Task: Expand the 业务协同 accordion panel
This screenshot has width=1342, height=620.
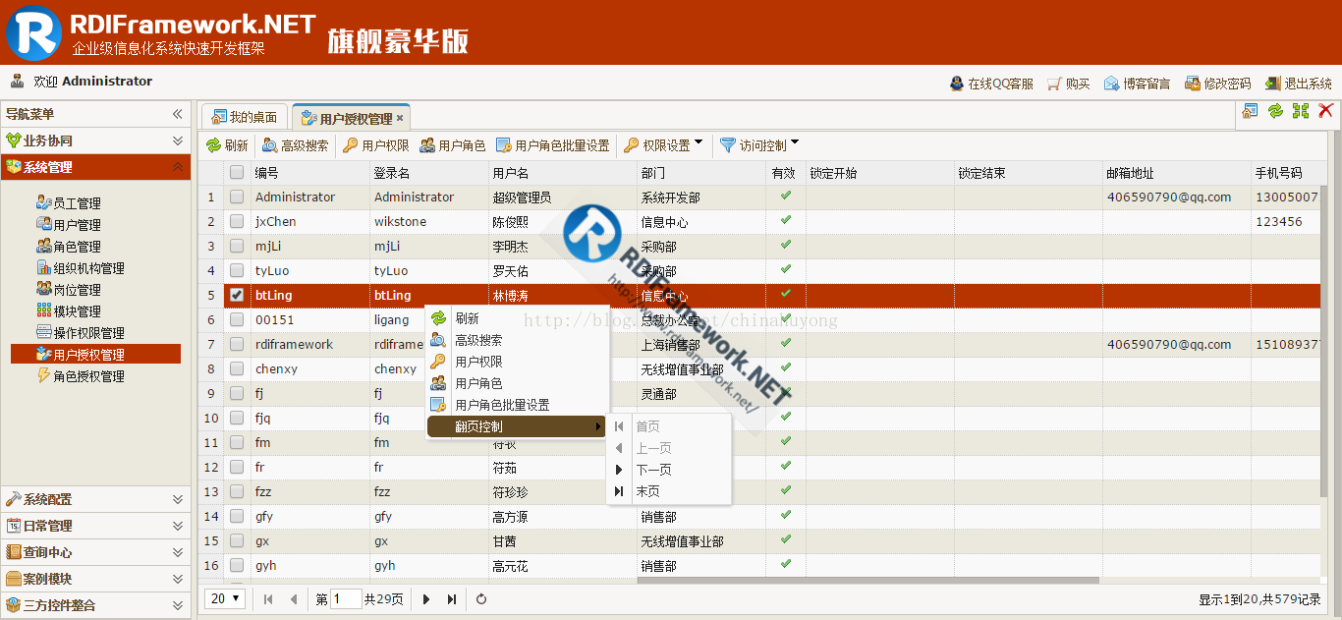Action: [x=95, y=141]
